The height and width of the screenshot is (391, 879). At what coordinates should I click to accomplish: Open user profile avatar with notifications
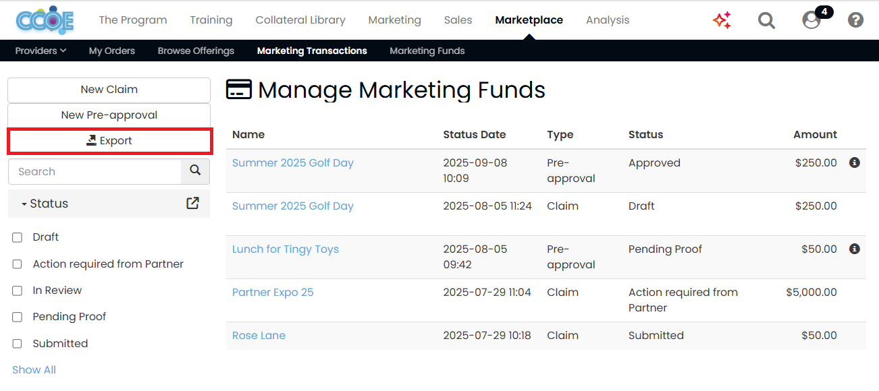coord(811,20)
